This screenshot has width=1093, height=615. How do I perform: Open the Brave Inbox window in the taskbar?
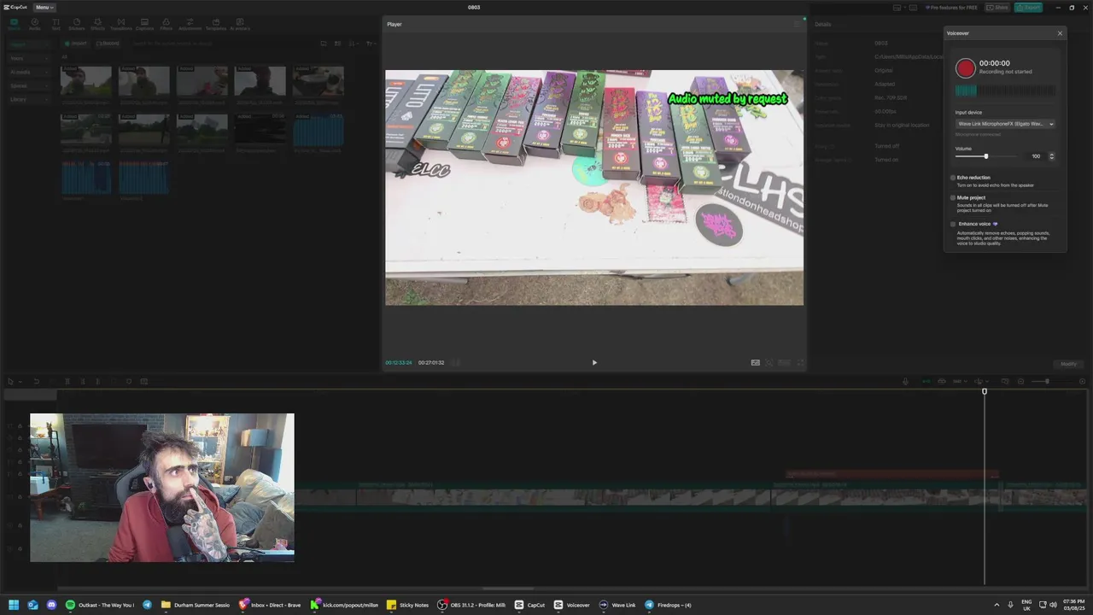tap(269, 605)
